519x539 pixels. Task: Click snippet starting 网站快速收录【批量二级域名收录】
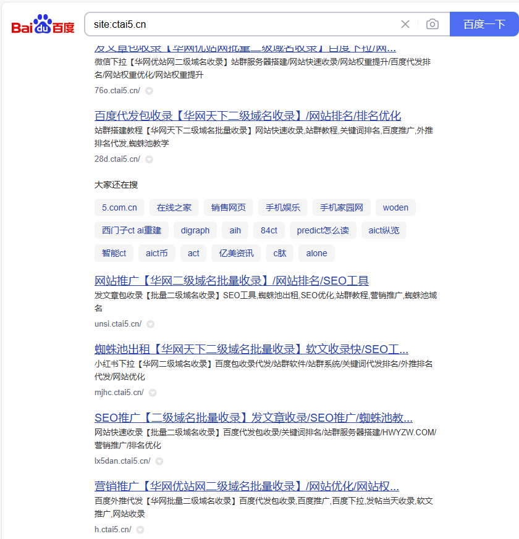tap(266, 438)
